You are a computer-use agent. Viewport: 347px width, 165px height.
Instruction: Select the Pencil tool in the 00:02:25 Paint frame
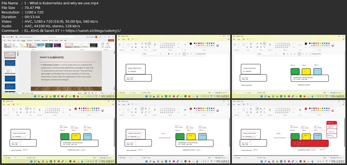tap(142, 43)
